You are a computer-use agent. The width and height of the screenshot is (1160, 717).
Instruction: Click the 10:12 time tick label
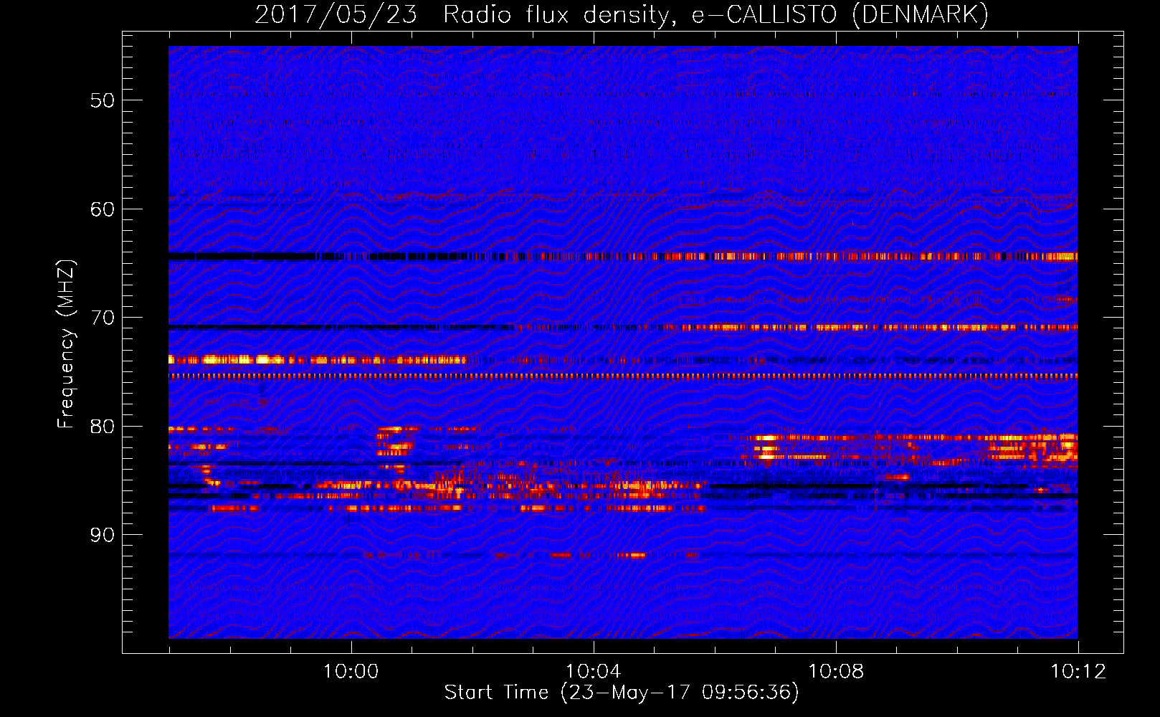[1078, 672]
